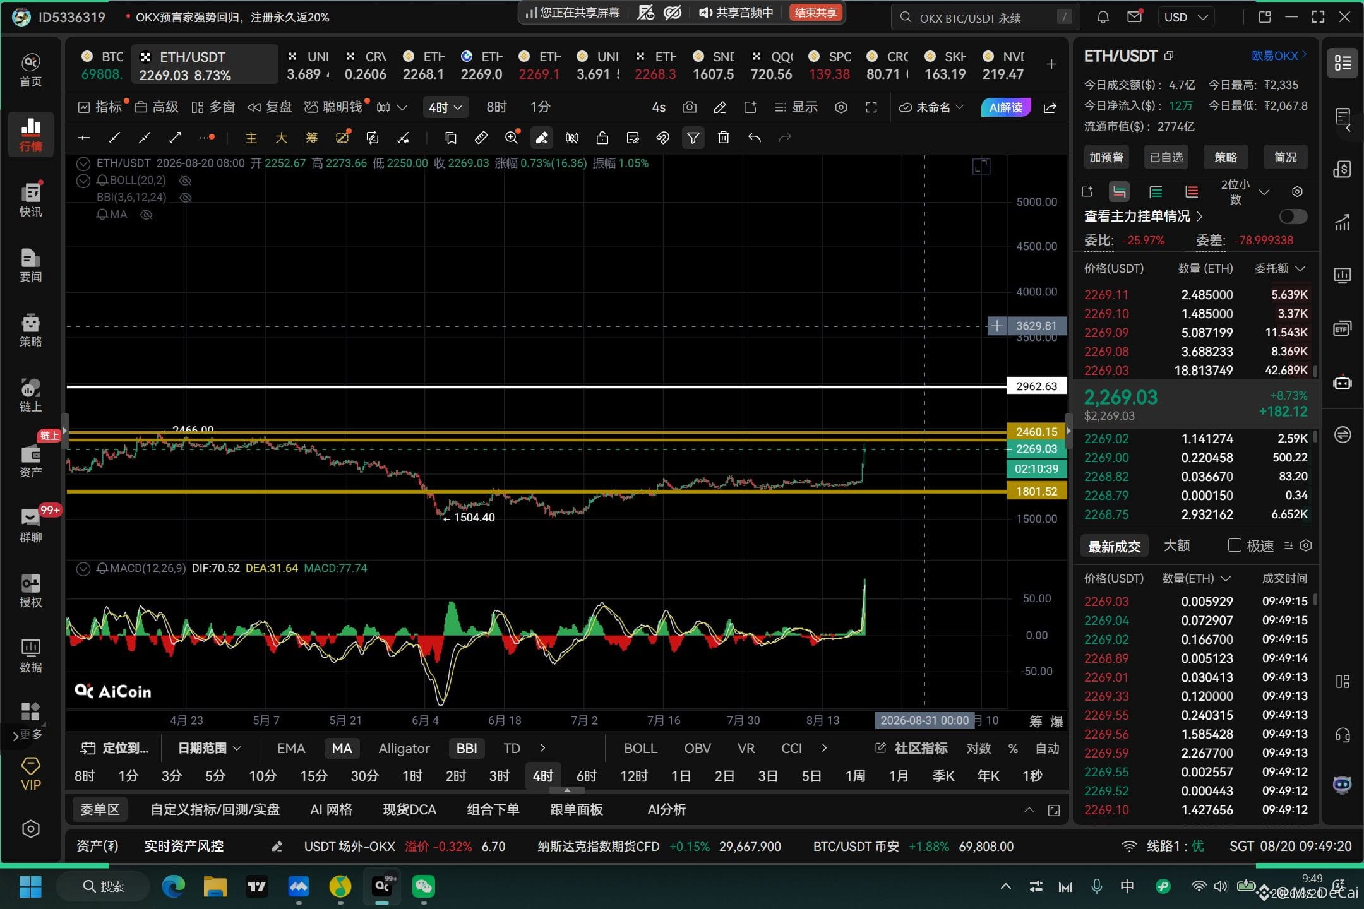Click the robot icon in right sidebar

(x=1342, y=382)
